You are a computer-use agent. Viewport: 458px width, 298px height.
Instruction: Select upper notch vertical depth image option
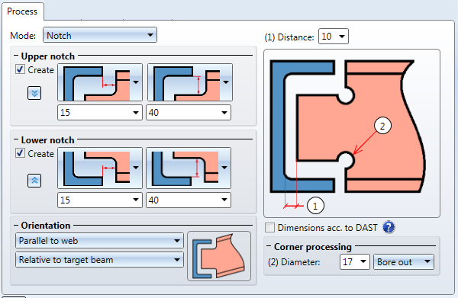pos(190,82)
